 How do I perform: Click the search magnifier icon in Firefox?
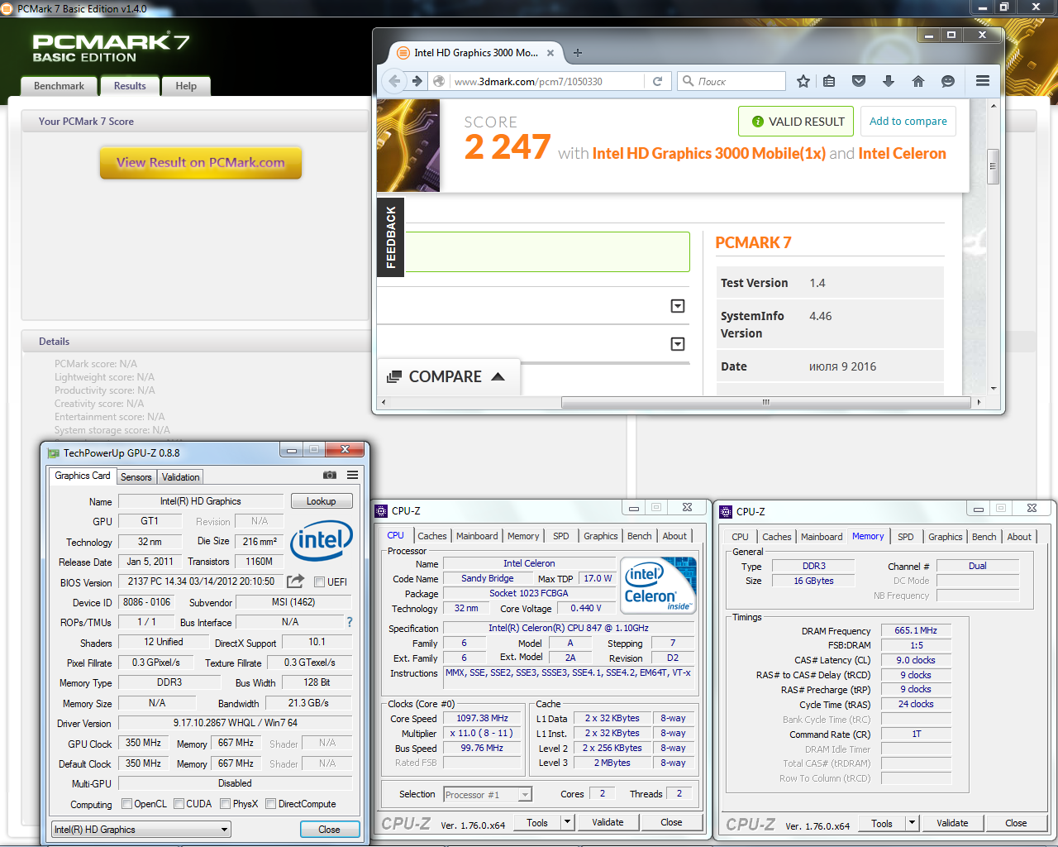pyautogui.click(x=688, y=81)
